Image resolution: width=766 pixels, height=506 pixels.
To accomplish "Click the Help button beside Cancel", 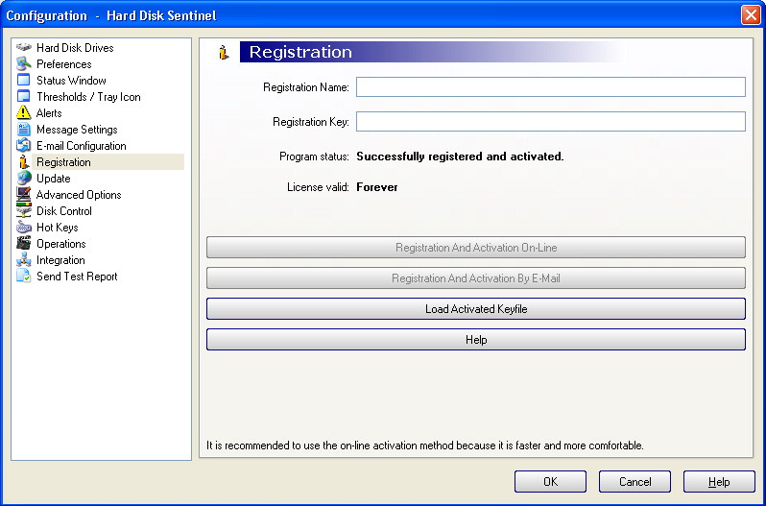I will [719, 482].
